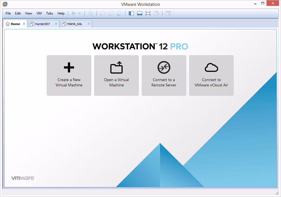This screenshot has height=197, width=281.
Task: Open power options dropdown arrow beside play
Action: pos(80,13)
